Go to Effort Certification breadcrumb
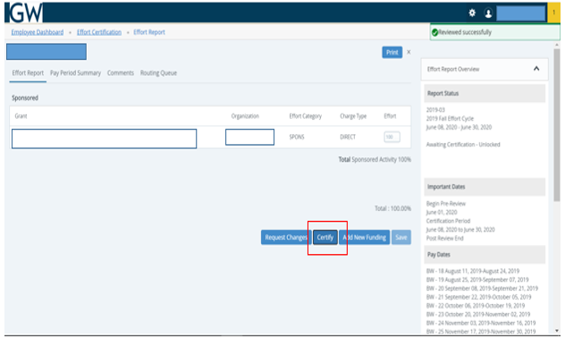Viewport: 565px width, 338px height. pos(99,32)
